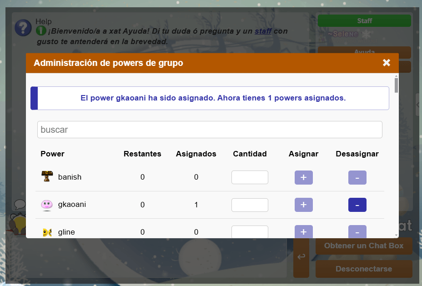Assign gkaoani with its plus button
422x286 pixels.
(303, 205)
